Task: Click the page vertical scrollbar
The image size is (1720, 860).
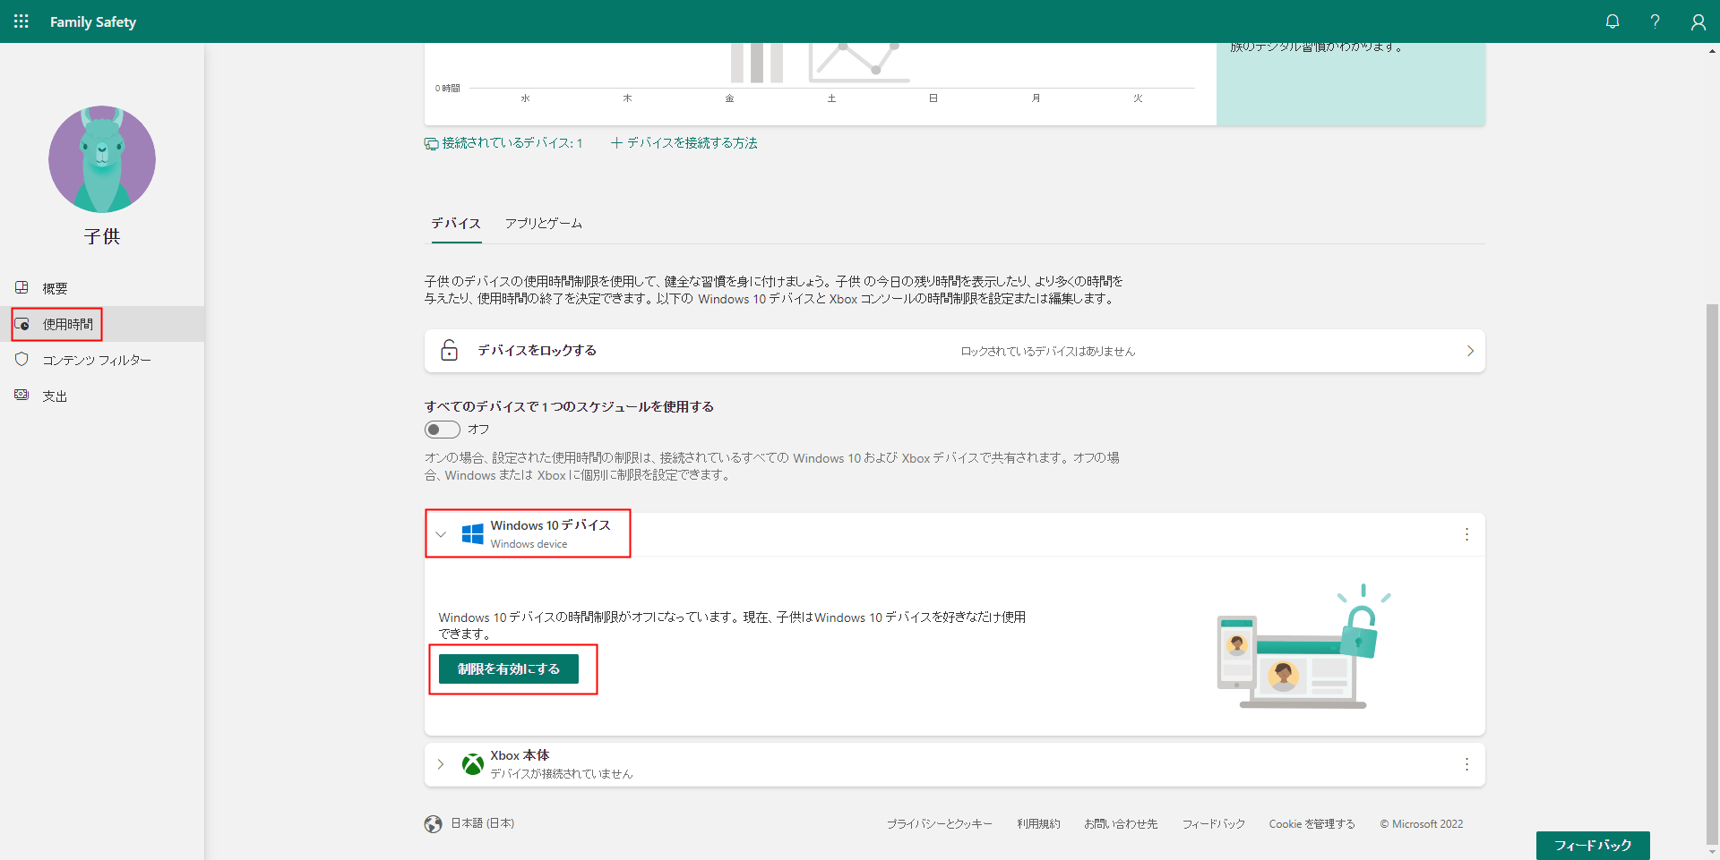Action: [x=1712, y=573]
